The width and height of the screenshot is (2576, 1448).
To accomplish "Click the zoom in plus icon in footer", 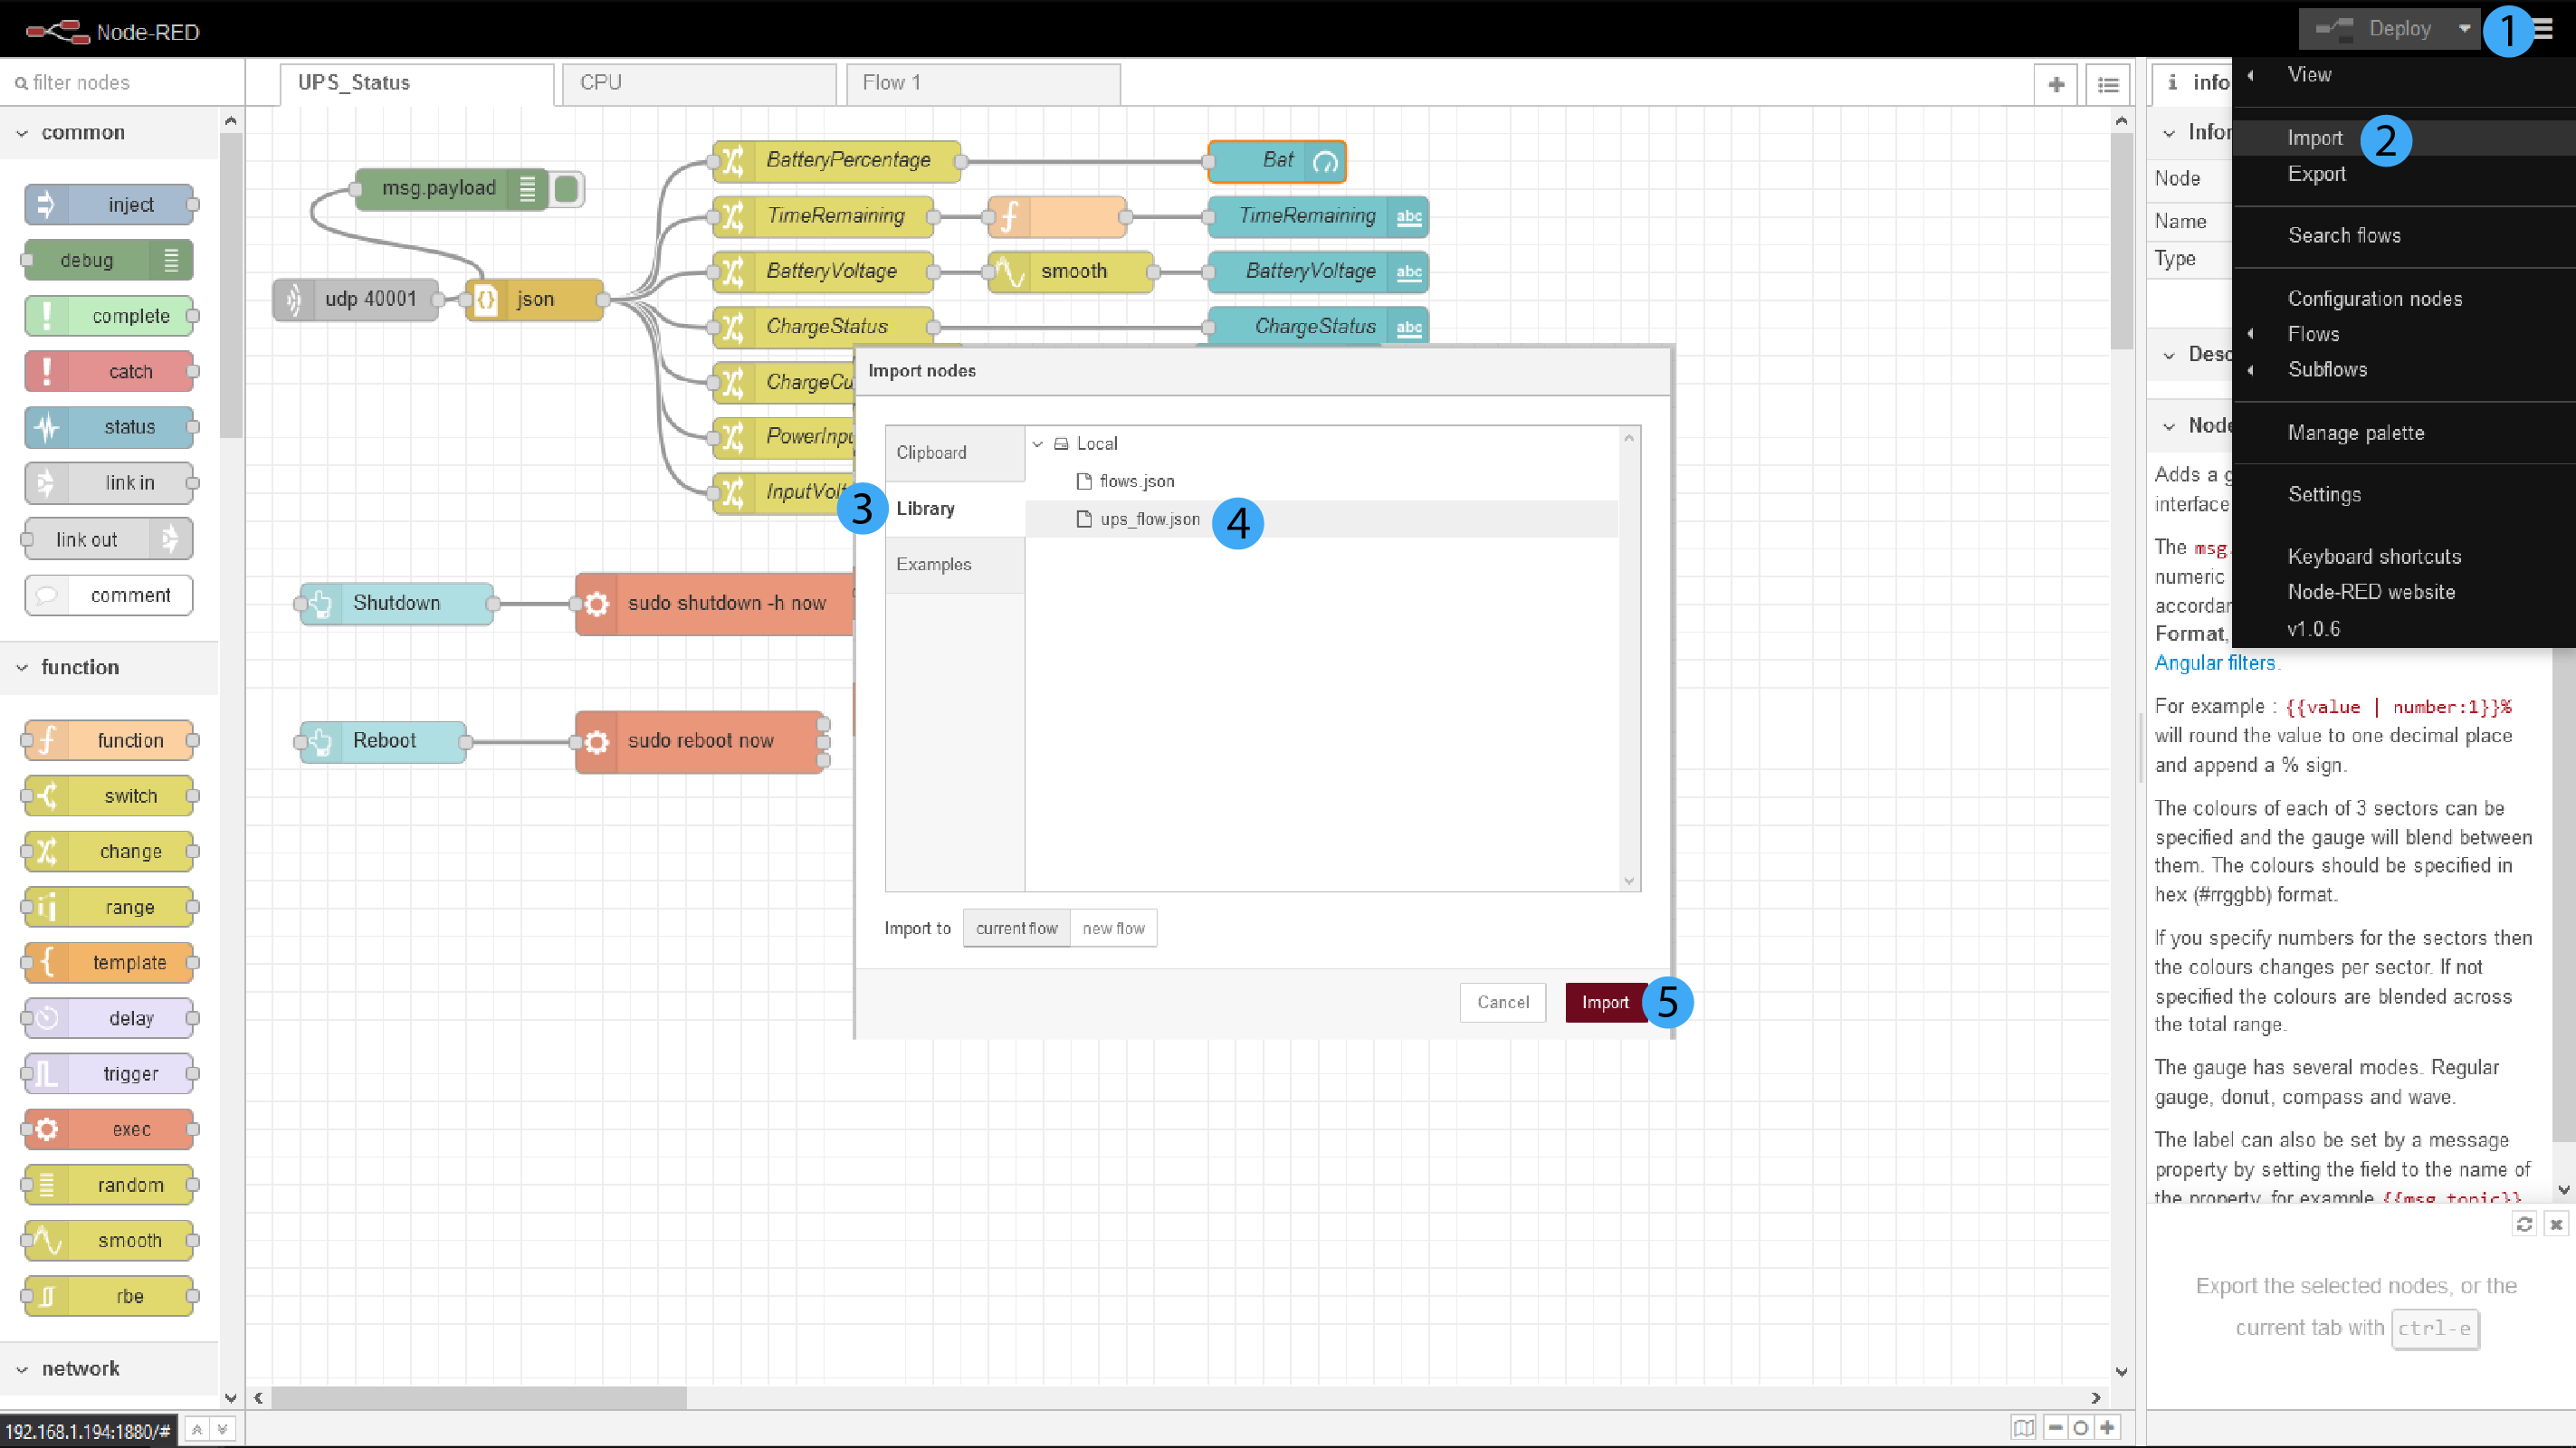I will (2107, 1428).
